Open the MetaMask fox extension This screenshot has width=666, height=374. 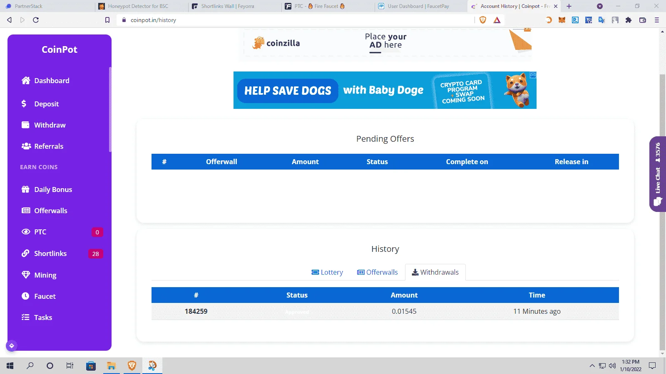tap(562, 20)
